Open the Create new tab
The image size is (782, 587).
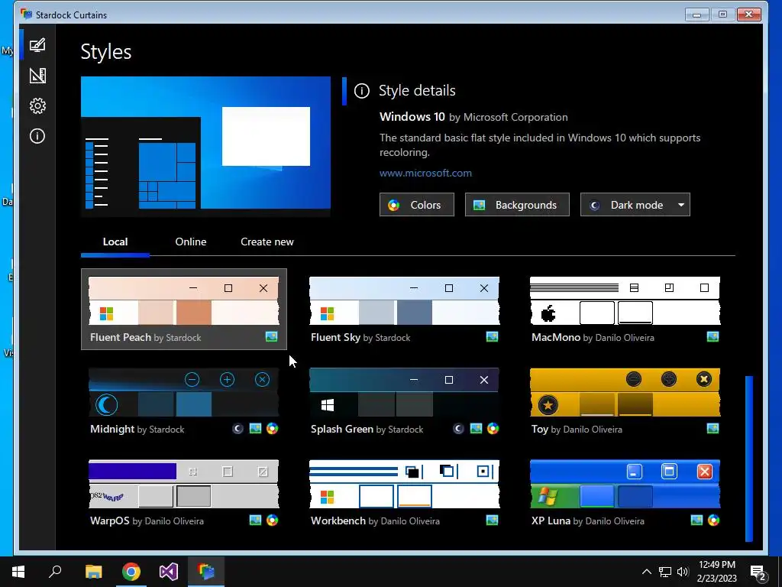[267, 242]
